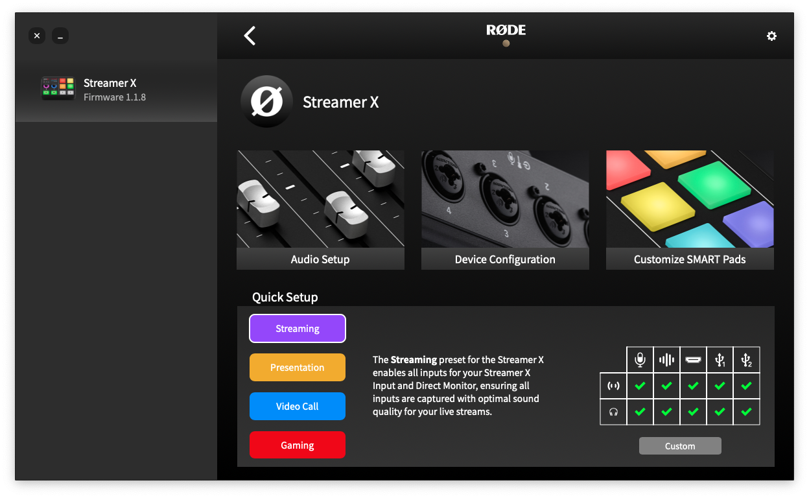Open settings with the gear icon
The image size is (809, 498).
coord(771,36)
